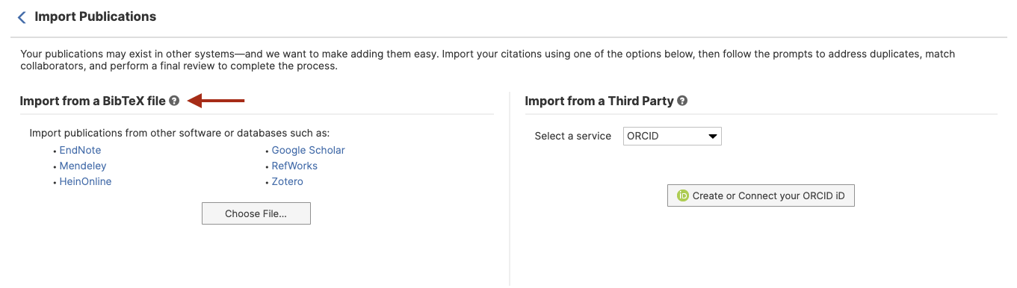Open the EndNote link
Viewport: 1017px width, 288px height.
pyautogui.click(x=80, y=150)
